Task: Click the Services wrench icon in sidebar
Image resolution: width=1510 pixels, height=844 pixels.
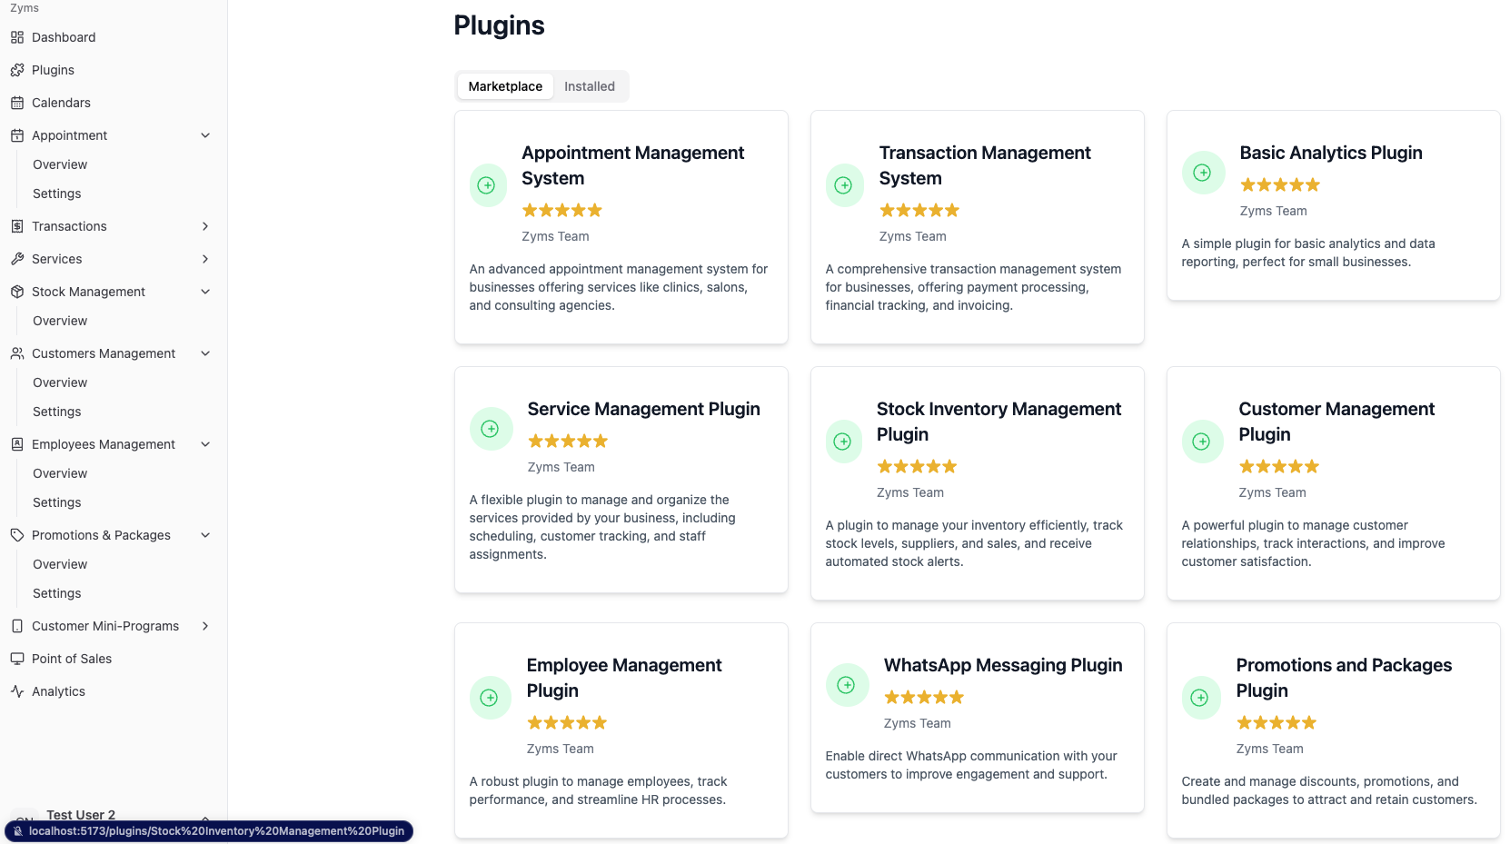Action: coord(17,259)
